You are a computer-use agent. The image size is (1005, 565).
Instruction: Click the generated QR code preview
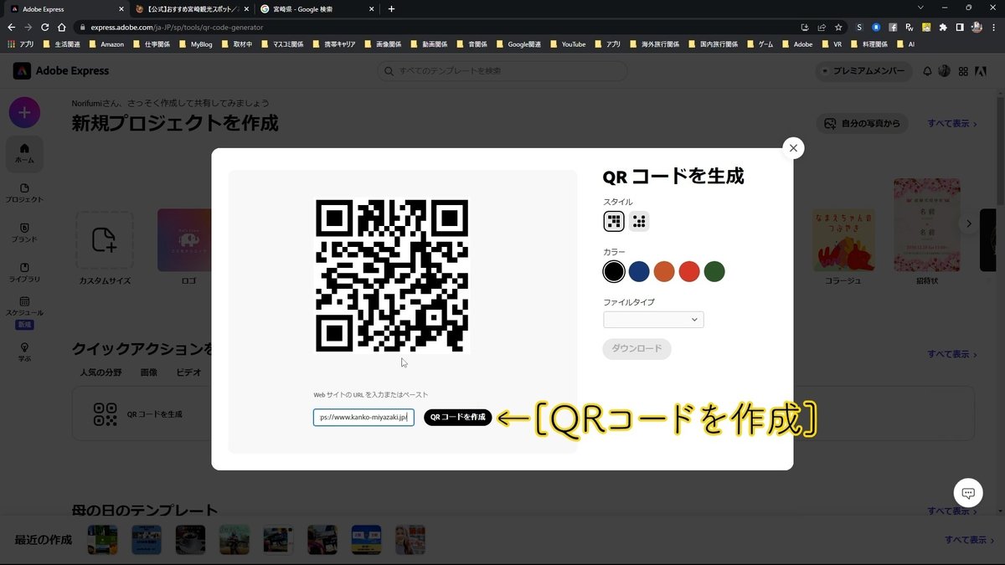click(x=392, y=275)
